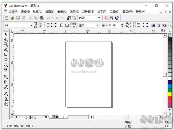This screenshot has height=130, width=174.
Task: Expand the undo history dropdown arrow
Action: click(x=53, y=18)
